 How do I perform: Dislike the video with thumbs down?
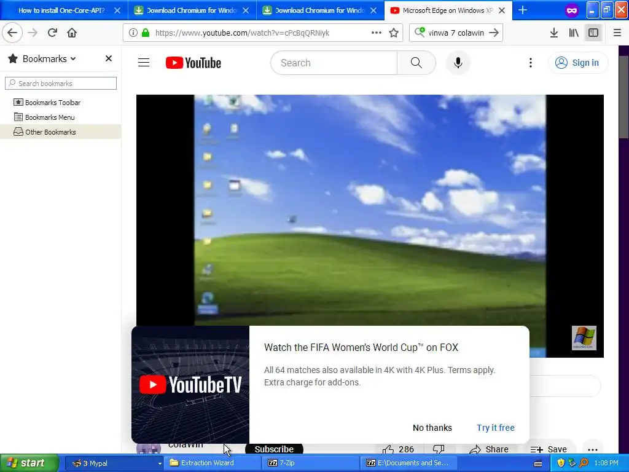[439, 449]
